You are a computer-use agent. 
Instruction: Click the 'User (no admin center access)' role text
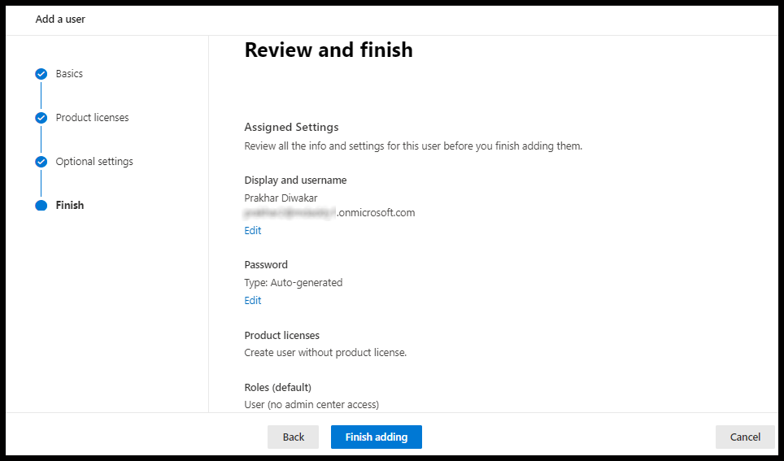point(311,404)
